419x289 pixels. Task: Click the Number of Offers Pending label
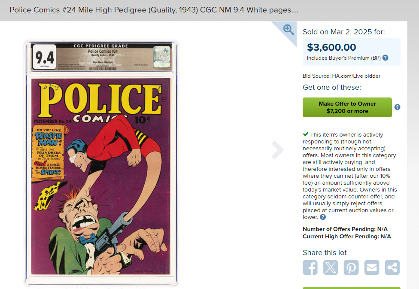tap(339, 229)
